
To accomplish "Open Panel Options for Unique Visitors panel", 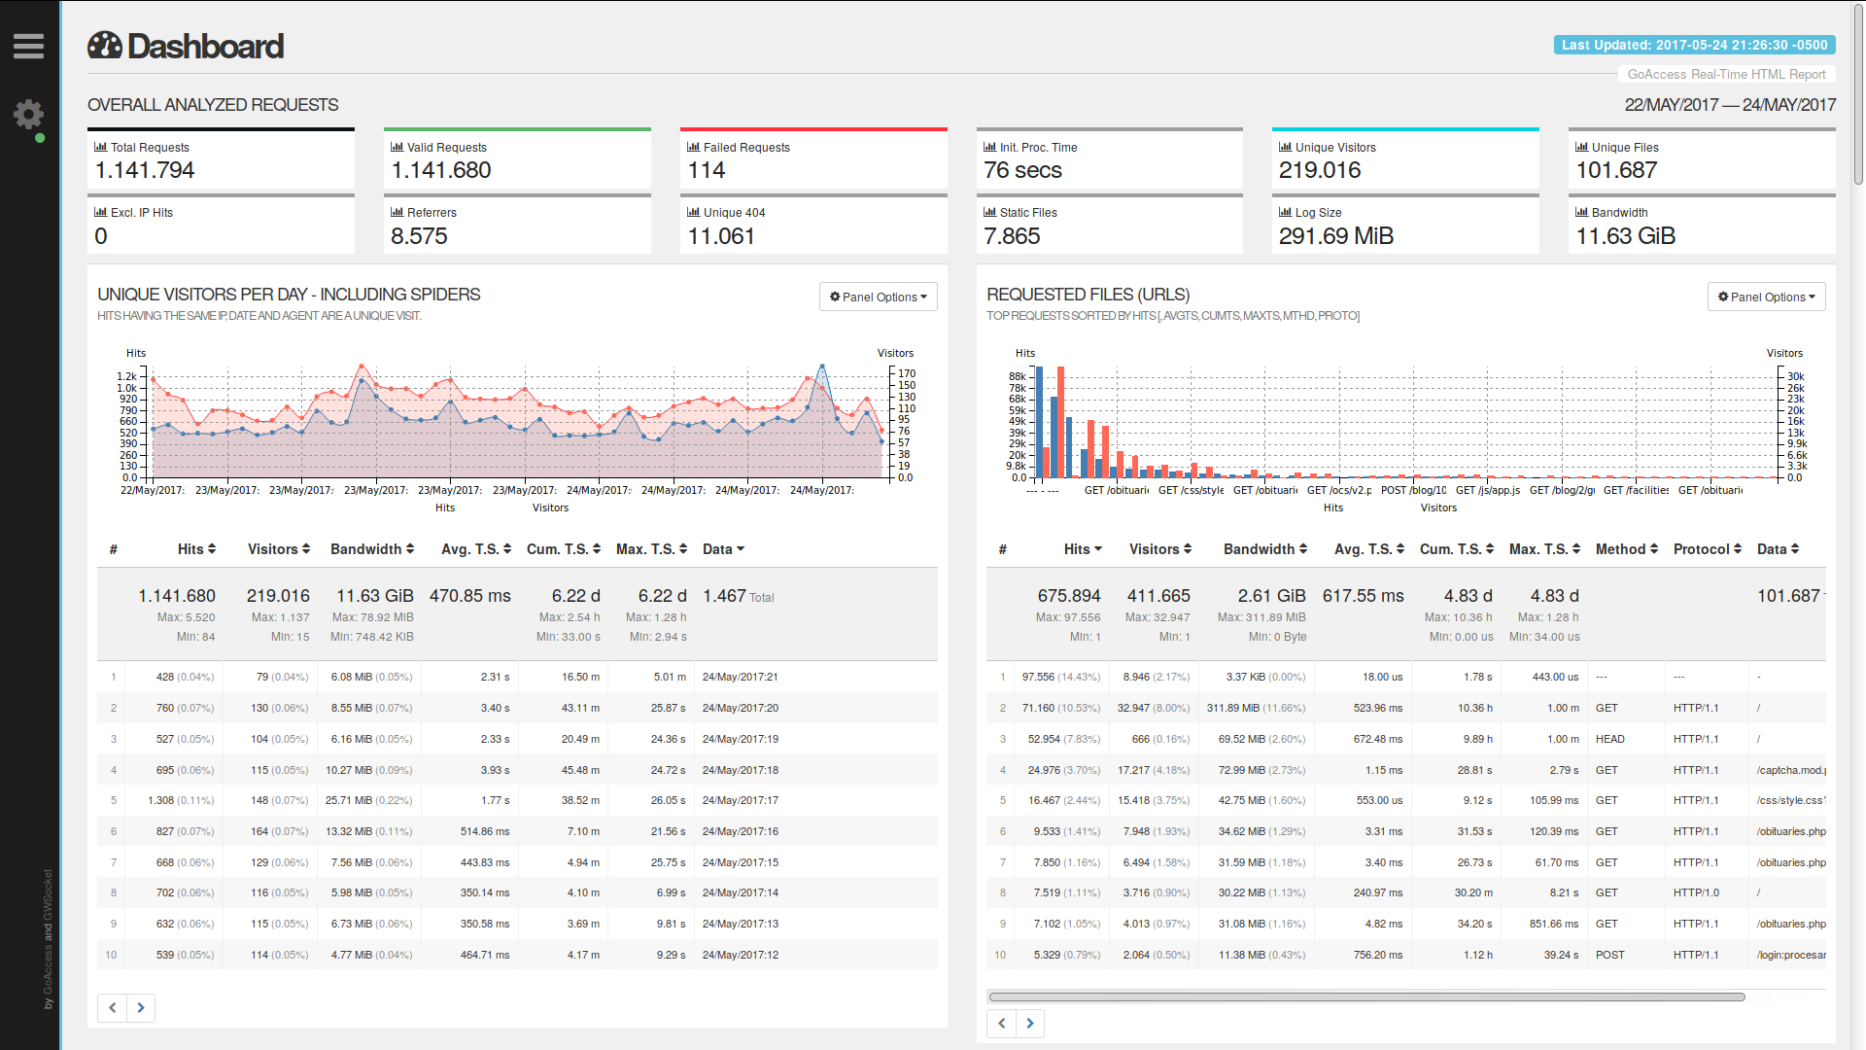I will pos(878,297).
